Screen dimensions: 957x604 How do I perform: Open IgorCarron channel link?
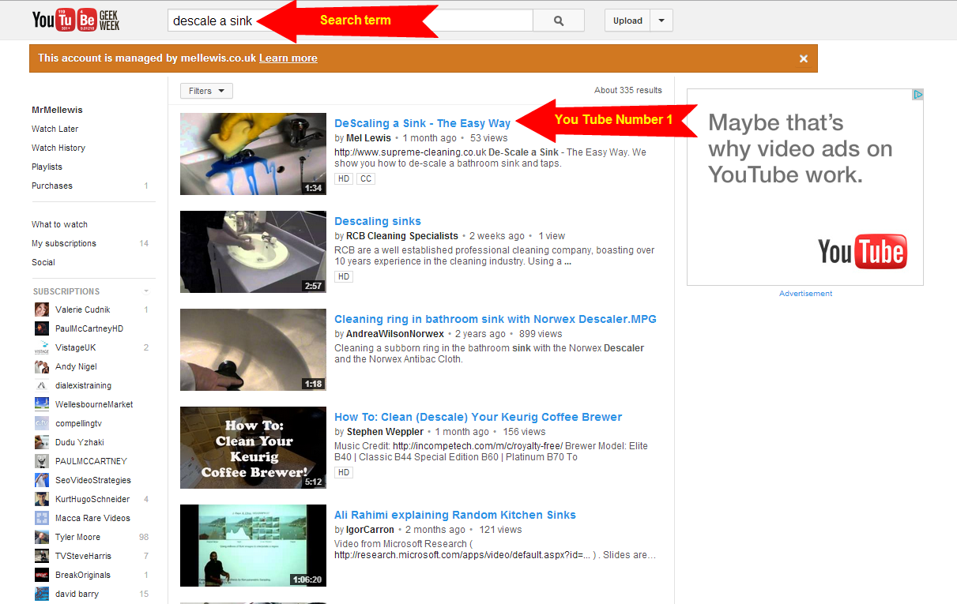(x=370, y=530)
